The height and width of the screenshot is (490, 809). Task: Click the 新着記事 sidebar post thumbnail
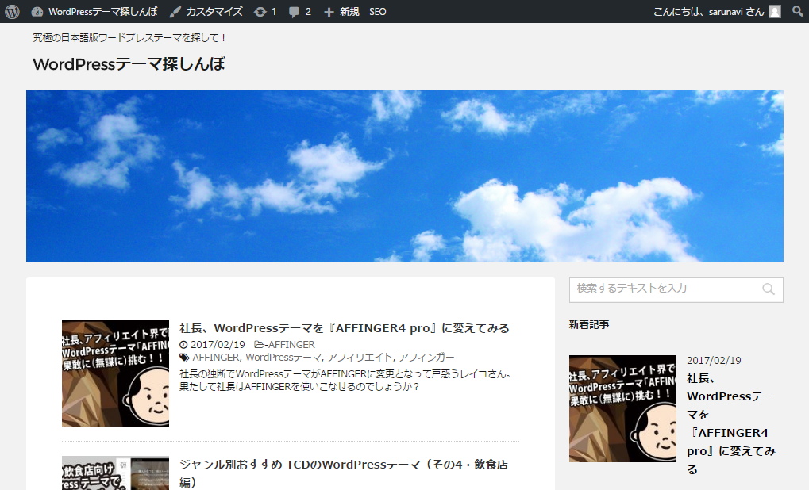622,408
